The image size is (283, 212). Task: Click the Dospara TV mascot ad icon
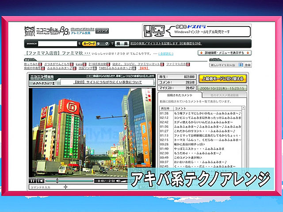154,31
